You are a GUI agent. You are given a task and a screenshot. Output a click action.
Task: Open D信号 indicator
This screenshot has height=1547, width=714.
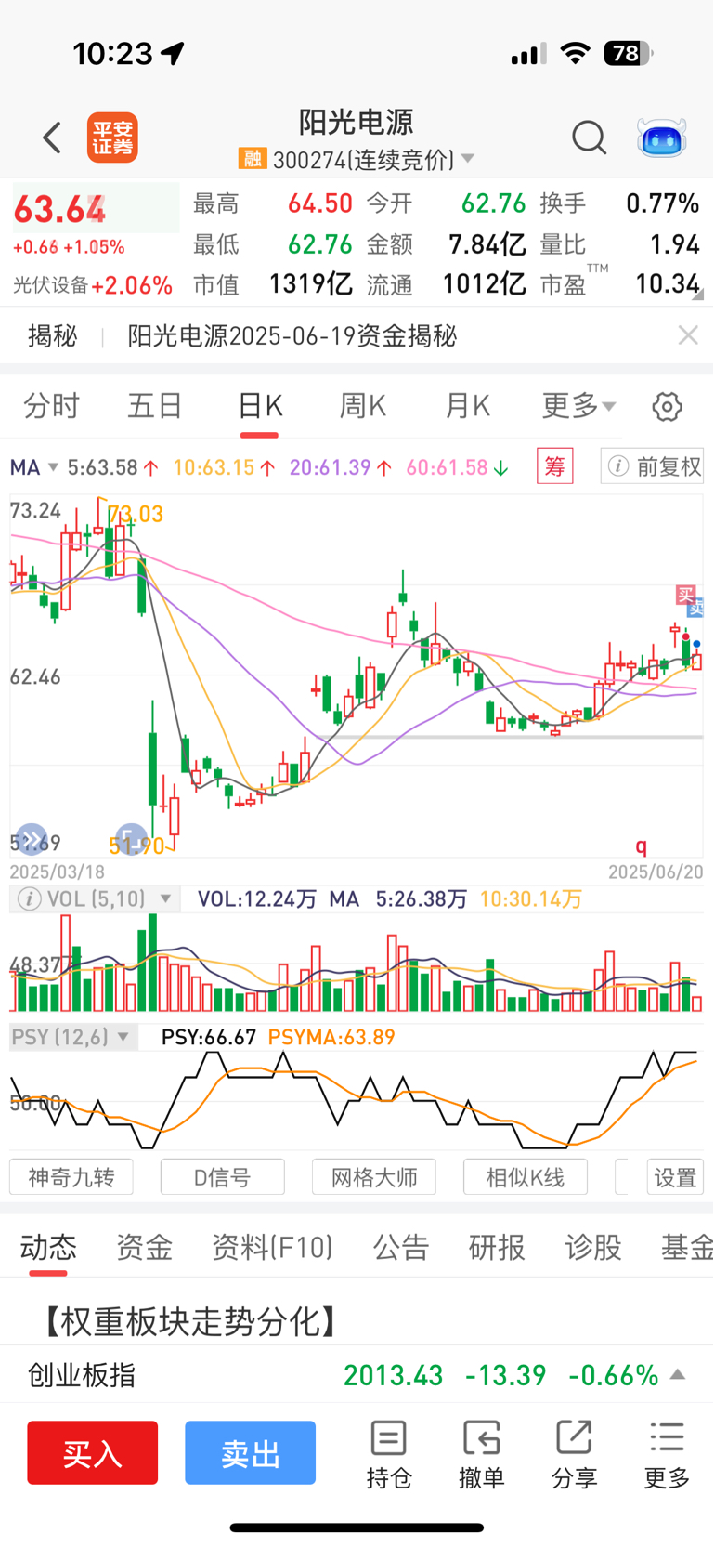(x=223, y=1177)
